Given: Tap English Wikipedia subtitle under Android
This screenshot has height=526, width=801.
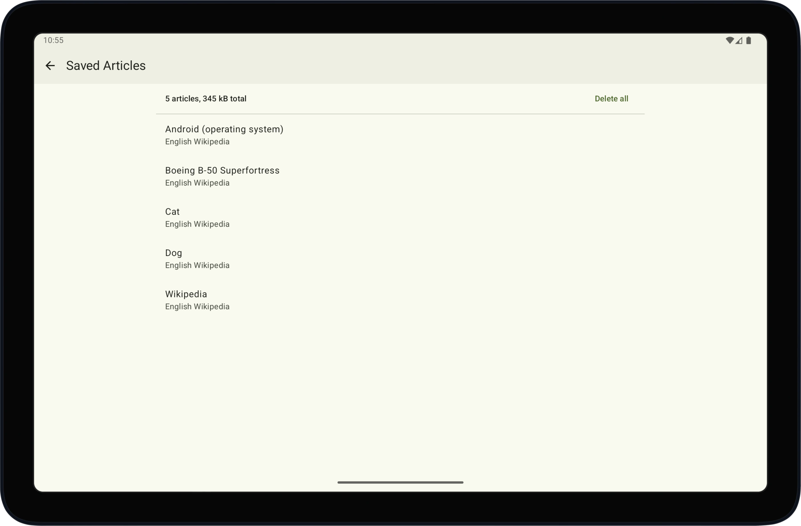Looking at the screenshot, I should (197, 142).
